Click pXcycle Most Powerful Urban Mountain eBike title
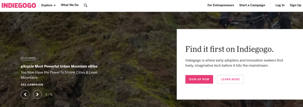 click(59, 66)
